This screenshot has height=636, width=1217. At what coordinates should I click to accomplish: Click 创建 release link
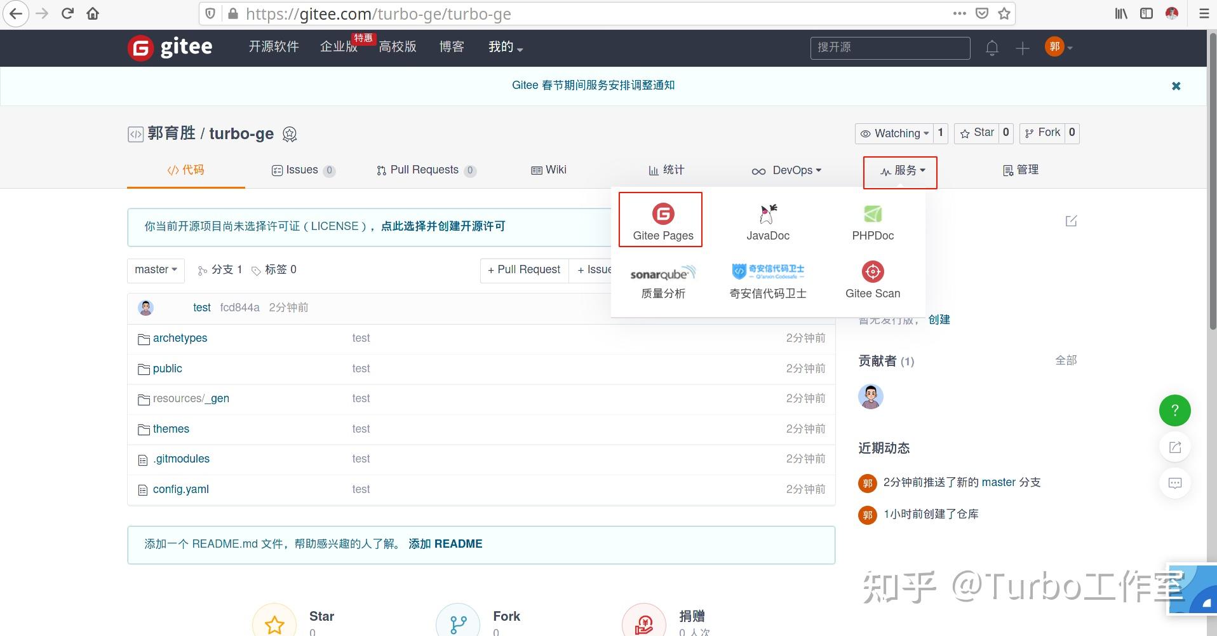(x=939, y=320)
